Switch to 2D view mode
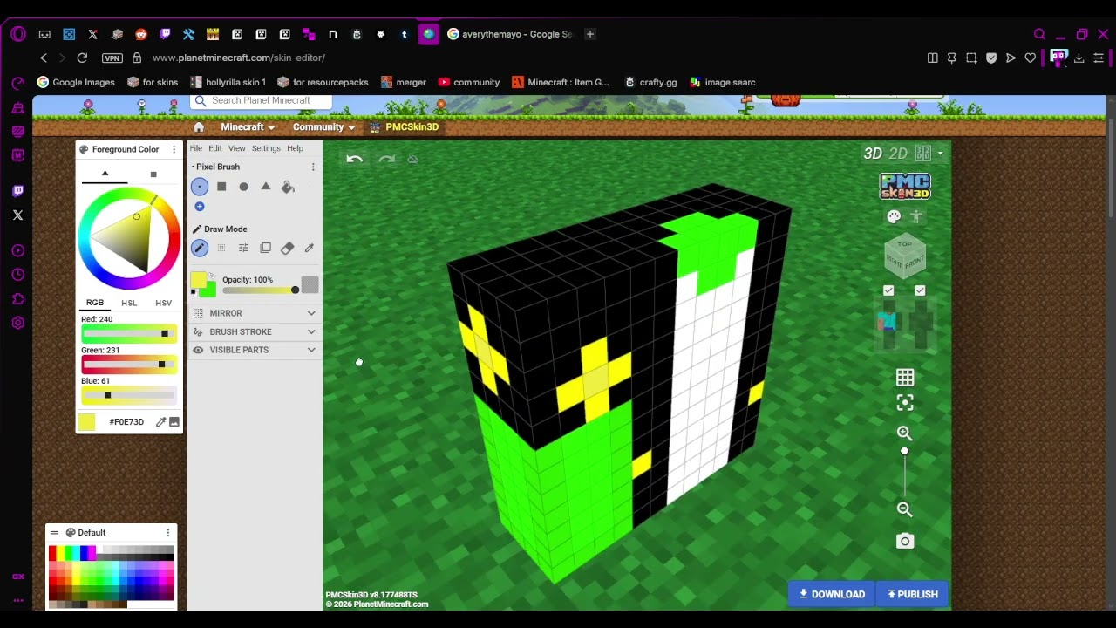 pos(898,154)
